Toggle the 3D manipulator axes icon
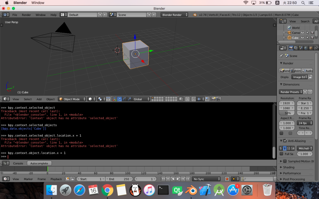 click(115, 99)
